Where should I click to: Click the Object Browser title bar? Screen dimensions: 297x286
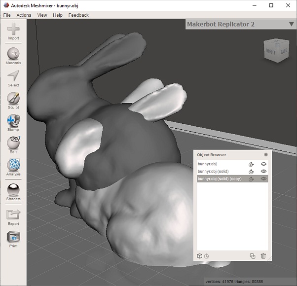tap(232, 155)
